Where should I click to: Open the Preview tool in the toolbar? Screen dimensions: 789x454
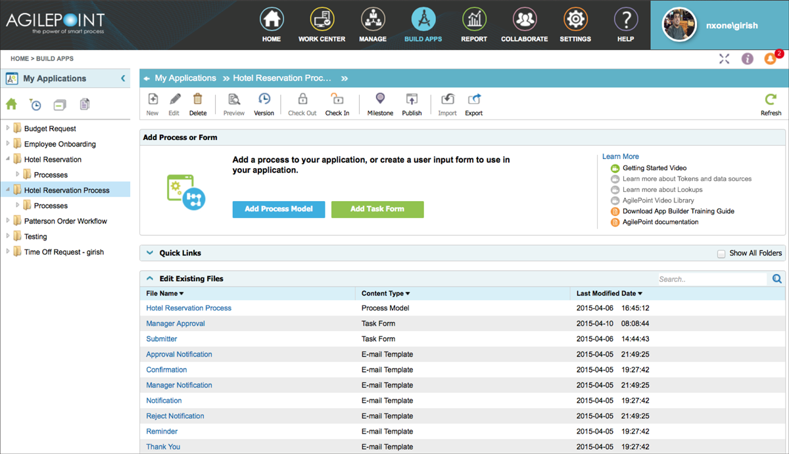[x=233, y=104]
